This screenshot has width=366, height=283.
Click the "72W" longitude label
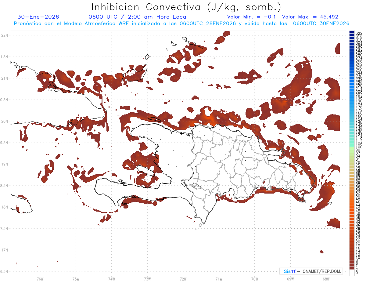point(183,279)
